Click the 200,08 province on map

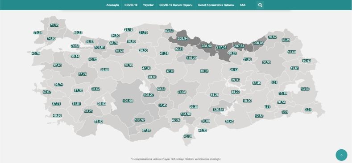tap(258, 43)
